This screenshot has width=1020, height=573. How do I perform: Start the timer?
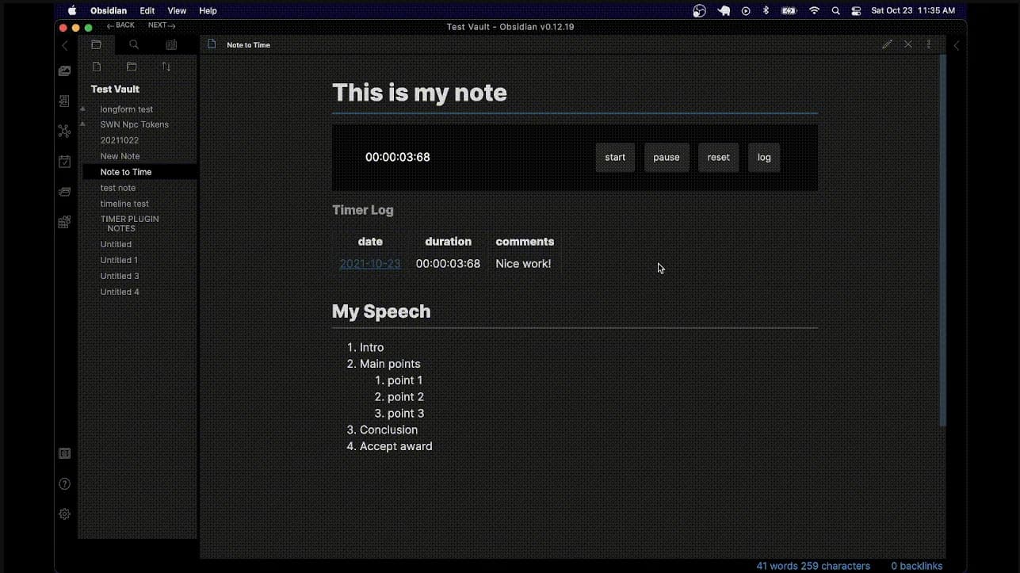[x=615, y=157]
